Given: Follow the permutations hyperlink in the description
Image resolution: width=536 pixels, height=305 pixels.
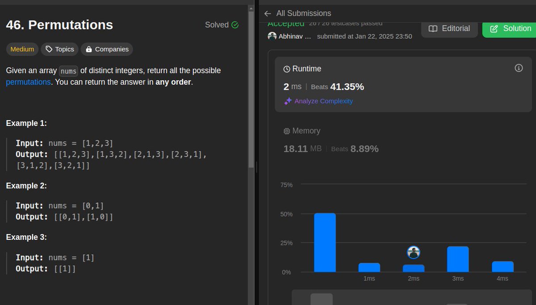Looking at the screenshot, I should click(x=28, y=82).
